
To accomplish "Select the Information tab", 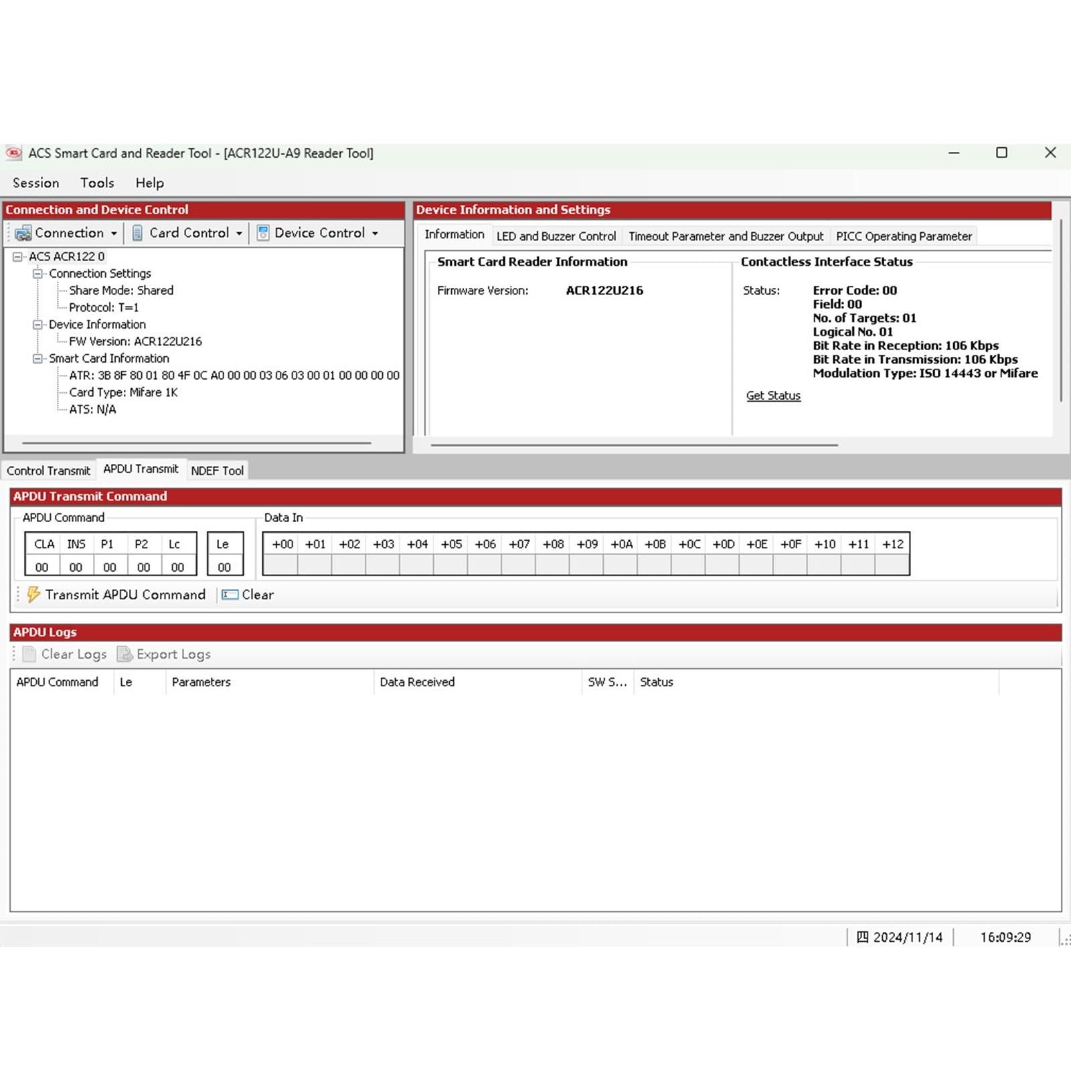I will [455, 234].
